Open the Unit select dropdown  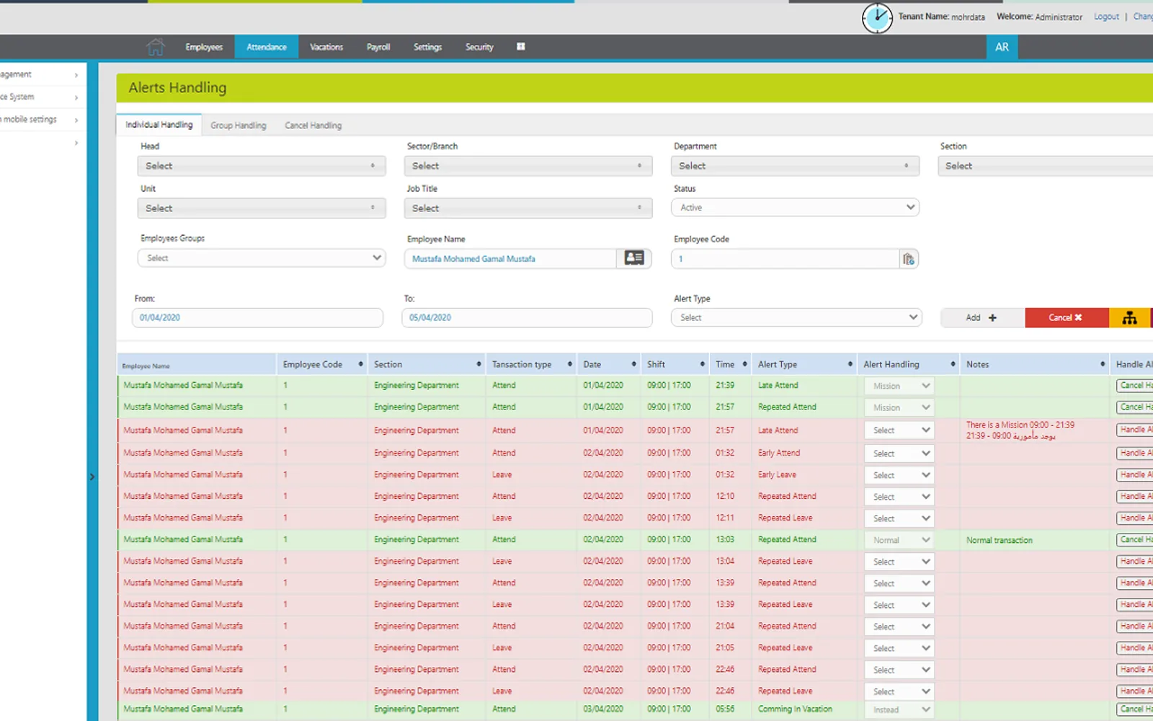262,208
